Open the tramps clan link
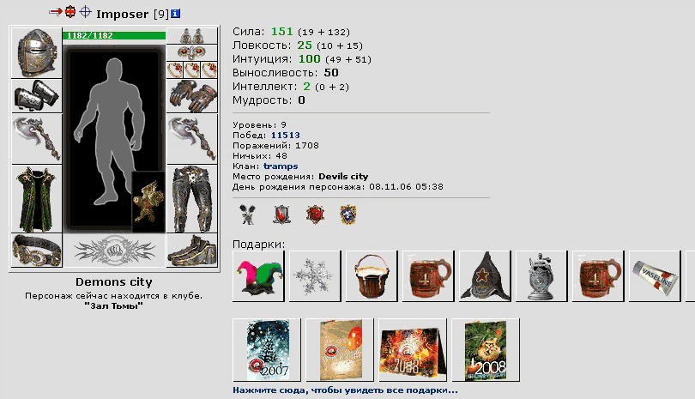Image resolution: width=695 pixels, height=399 pixels. click(281, 166)
